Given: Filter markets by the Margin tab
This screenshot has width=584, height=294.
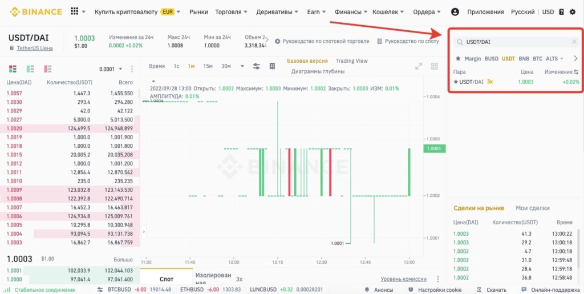Looking at the screenshot, I should (x=473, y=58).
